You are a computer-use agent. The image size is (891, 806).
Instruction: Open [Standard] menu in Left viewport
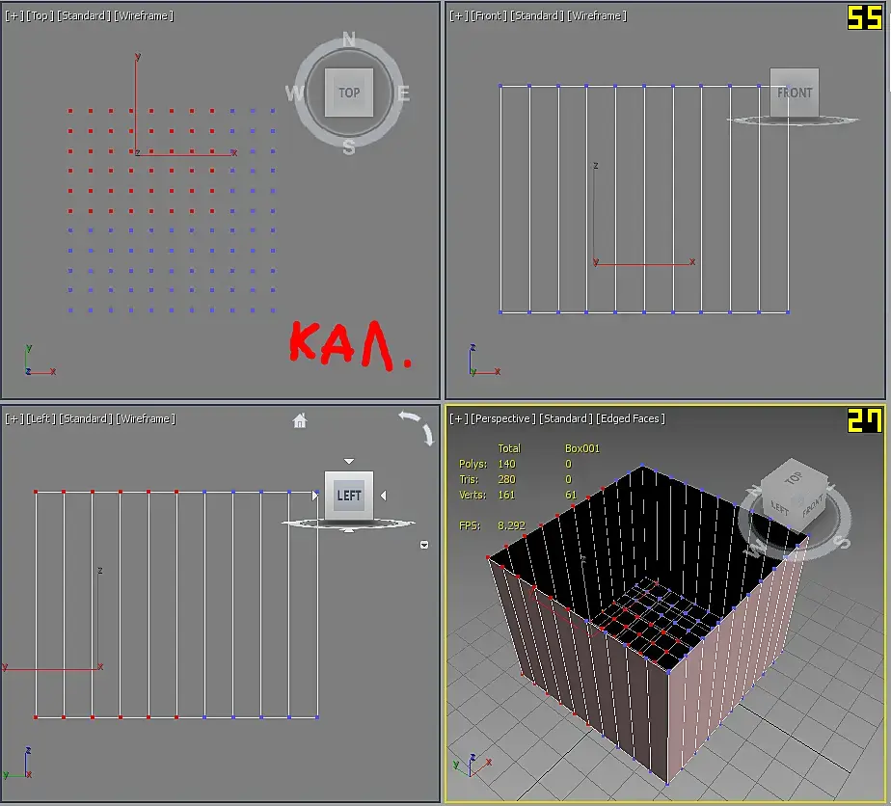click(86, 418)
